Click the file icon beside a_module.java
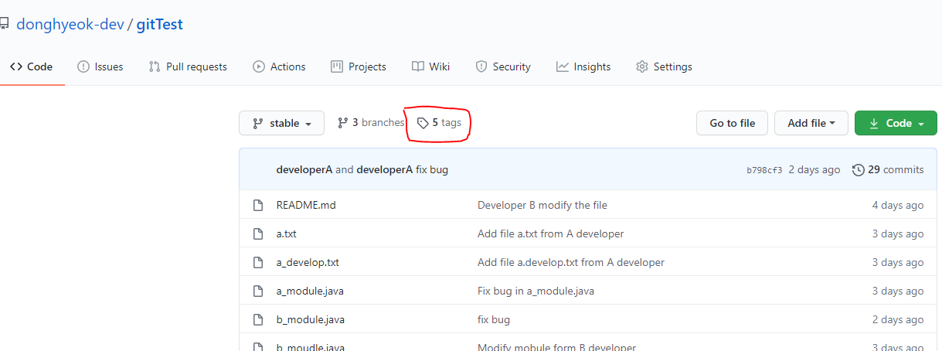Screen dimensions: 942x351 [x=259, y=291]
